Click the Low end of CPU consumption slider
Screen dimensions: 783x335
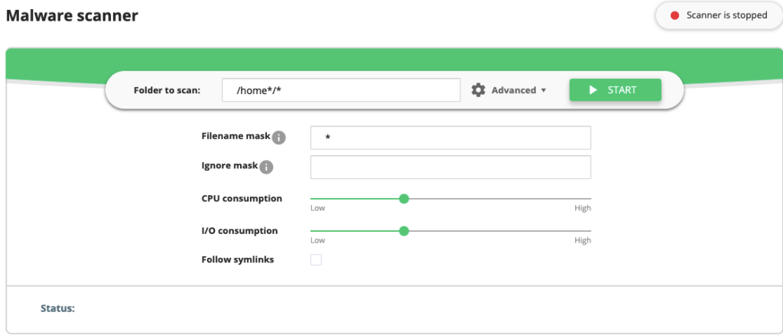tap(312, 199)
